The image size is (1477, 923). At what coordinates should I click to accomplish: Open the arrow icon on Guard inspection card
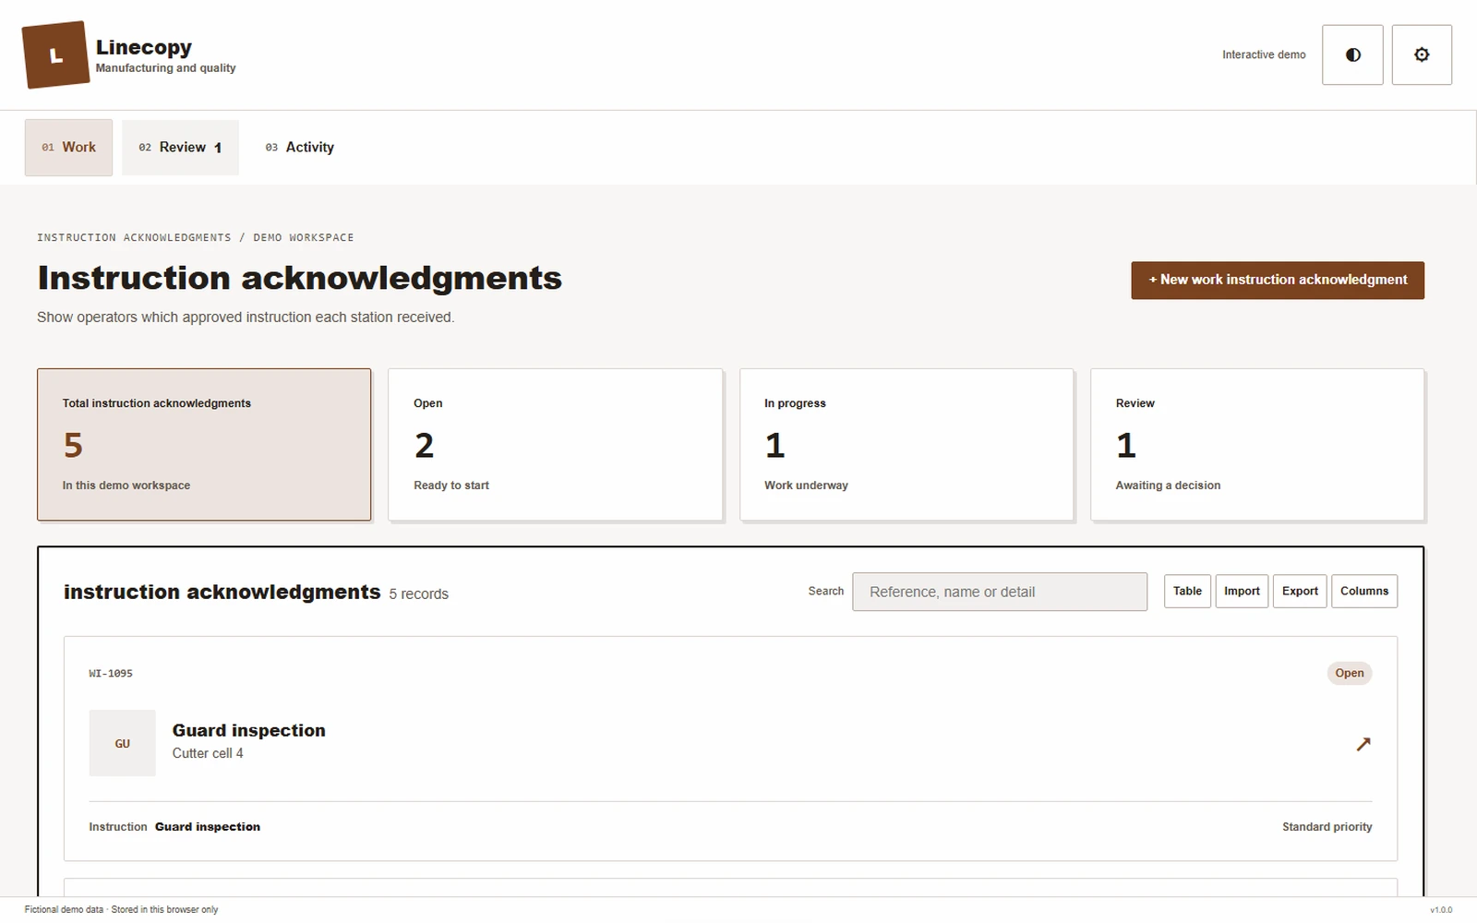coord(1363,744)
